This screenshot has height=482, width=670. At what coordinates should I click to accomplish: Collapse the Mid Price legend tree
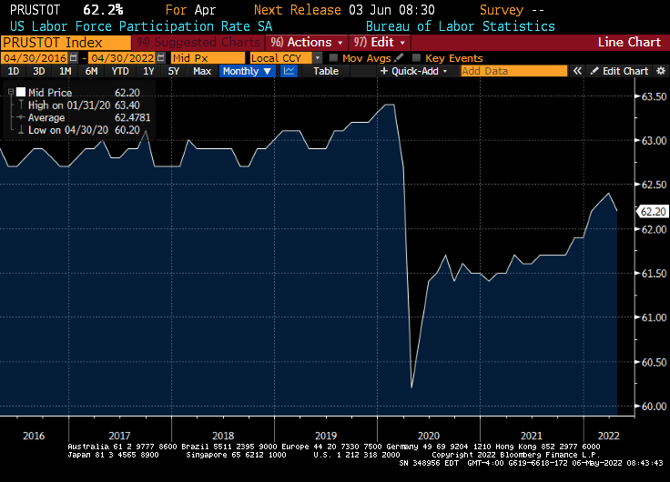pyautogui.click(x=10, y=92)
